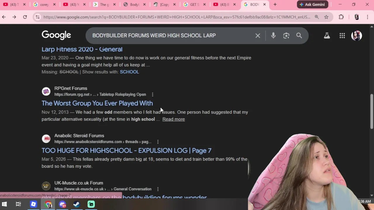Open Anabolic Steroid Forums site favicon
Screen dimensions: 374x210
46,139
